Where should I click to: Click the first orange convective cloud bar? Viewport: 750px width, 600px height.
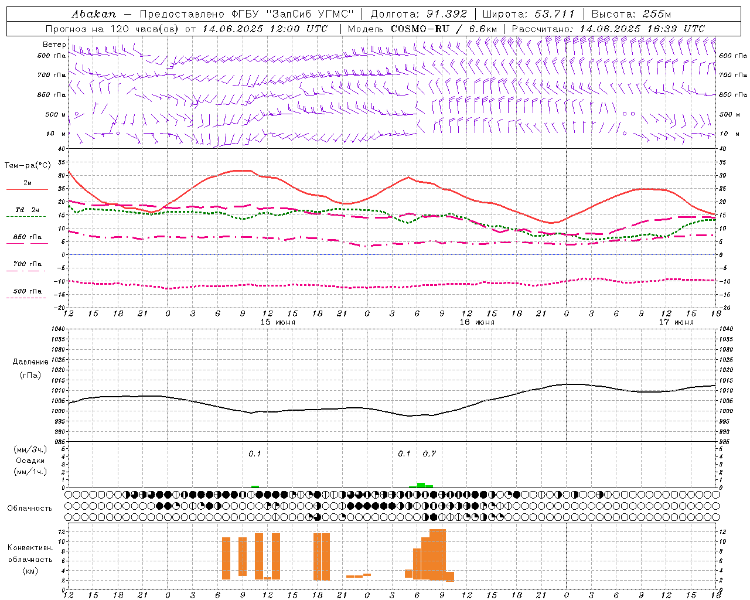click(x=226, y=558)
